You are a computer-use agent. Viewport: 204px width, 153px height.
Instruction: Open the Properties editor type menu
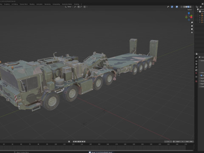(197, 54)
